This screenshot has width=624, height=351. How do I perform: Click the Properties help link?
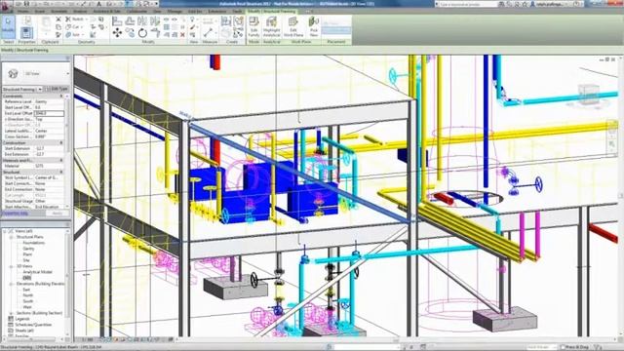[x=16, y=214]
